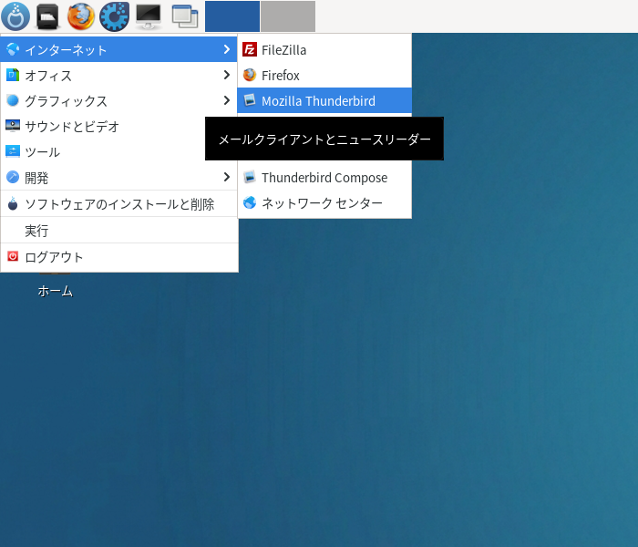The height and width of the screenshot is (547, 638).
Task: Open the オフィス menu category
Action: 118,75
